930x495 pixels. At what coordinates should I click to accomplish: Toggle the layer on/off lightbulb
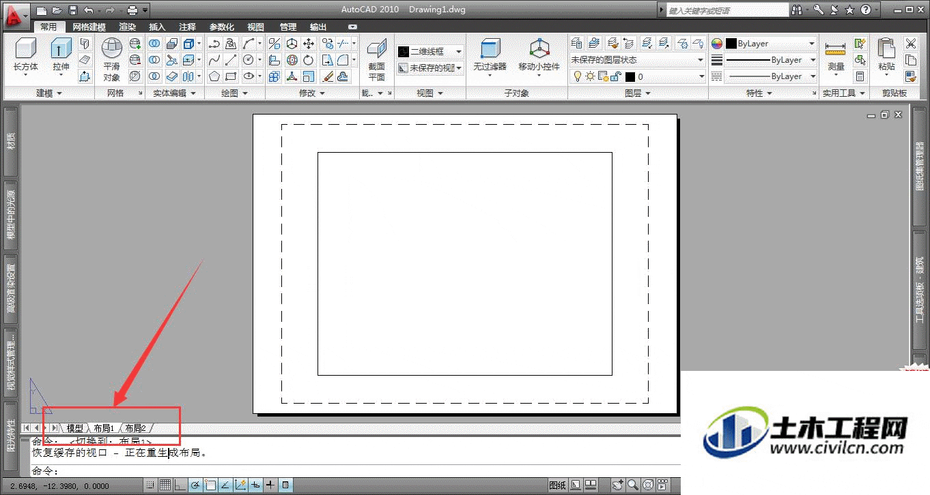pos(577,76)
